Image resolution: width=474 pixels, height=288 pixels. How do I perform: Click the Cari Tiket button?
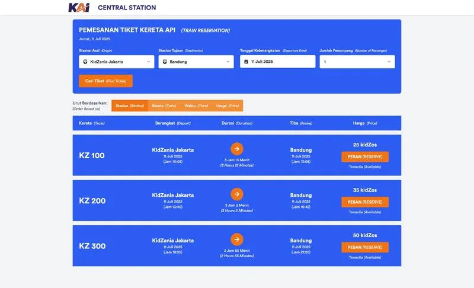tap(105, 81)
